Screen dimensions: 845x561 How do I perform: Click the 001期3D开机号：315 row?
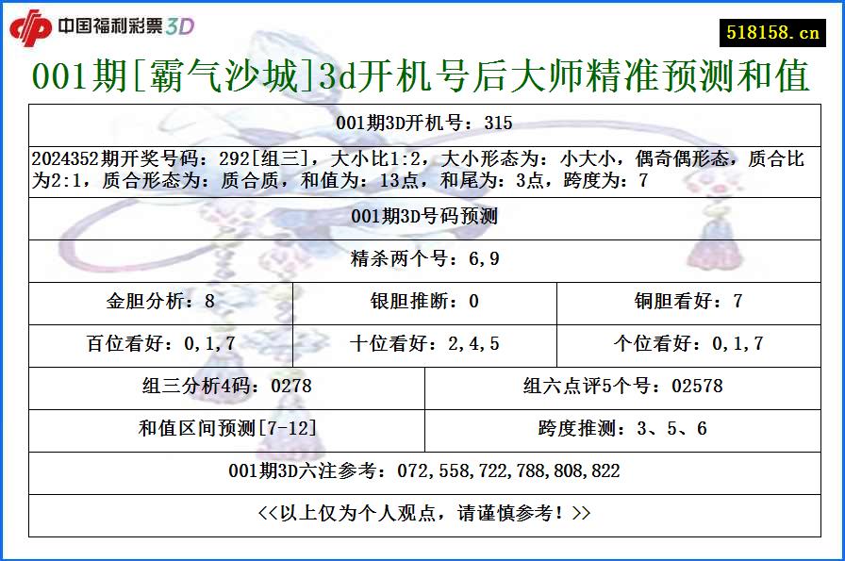pyautogui.click(x=422, y=118)
